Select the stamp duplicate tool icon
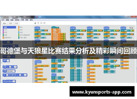137x99 pixels. [35, 23]
